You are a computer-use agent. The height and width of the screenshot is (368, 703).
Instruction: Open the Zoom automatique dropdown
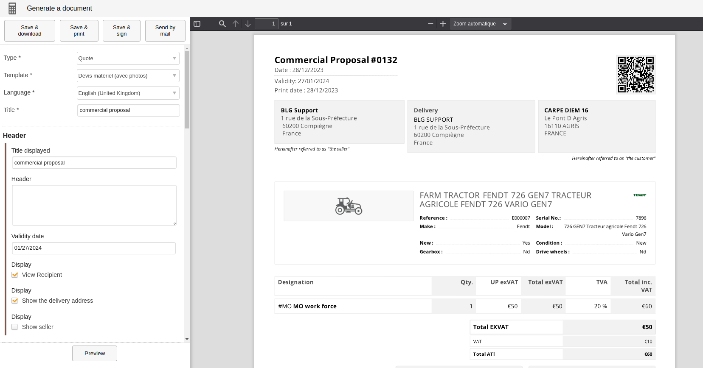coord(480,24)
